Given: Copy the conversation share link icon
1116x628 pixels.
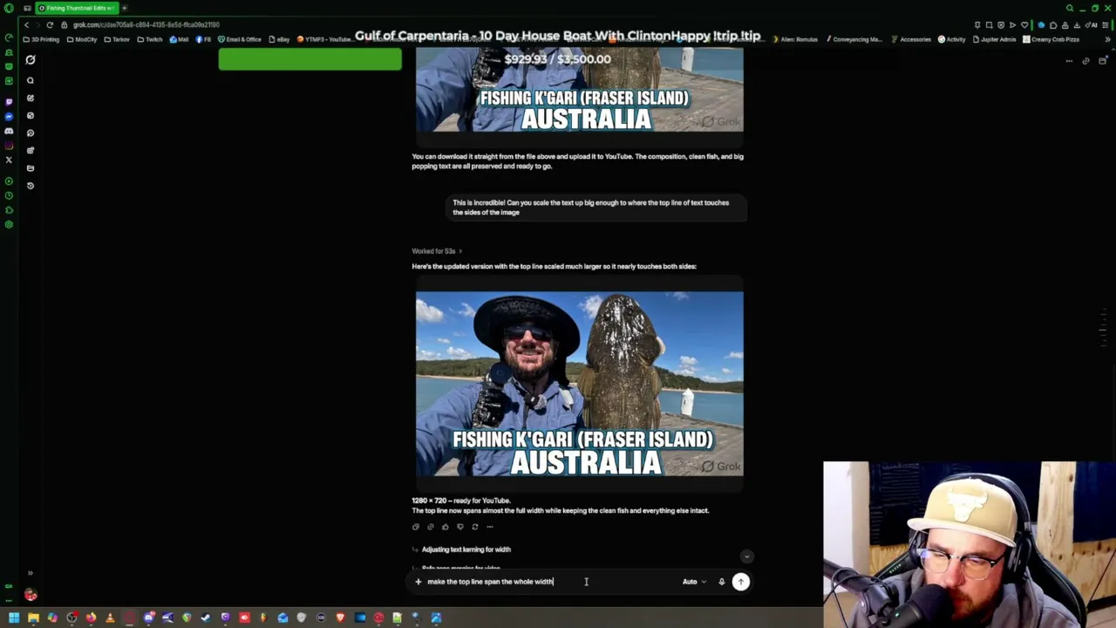Looking at the screenshot, I should tap(1085, 61).
